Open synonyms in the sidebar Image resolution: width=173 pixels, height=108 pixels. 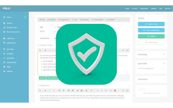click(x=9, y=58)
